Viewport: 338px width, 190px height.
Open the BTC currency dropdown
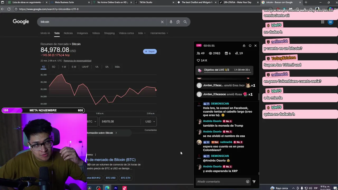tap(92, 122)
